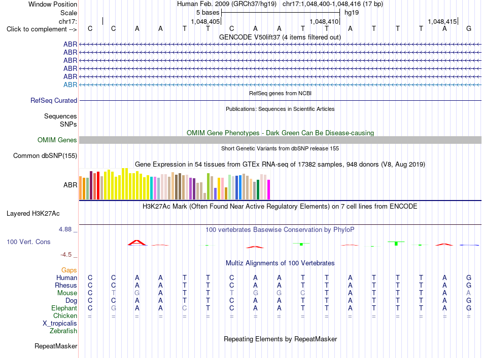The width and height of the screenshot is (482, 358).
Task: Open '100 vertebrates Basewise Conservation by PhyloP' title
Action: (x=280, y=230)
